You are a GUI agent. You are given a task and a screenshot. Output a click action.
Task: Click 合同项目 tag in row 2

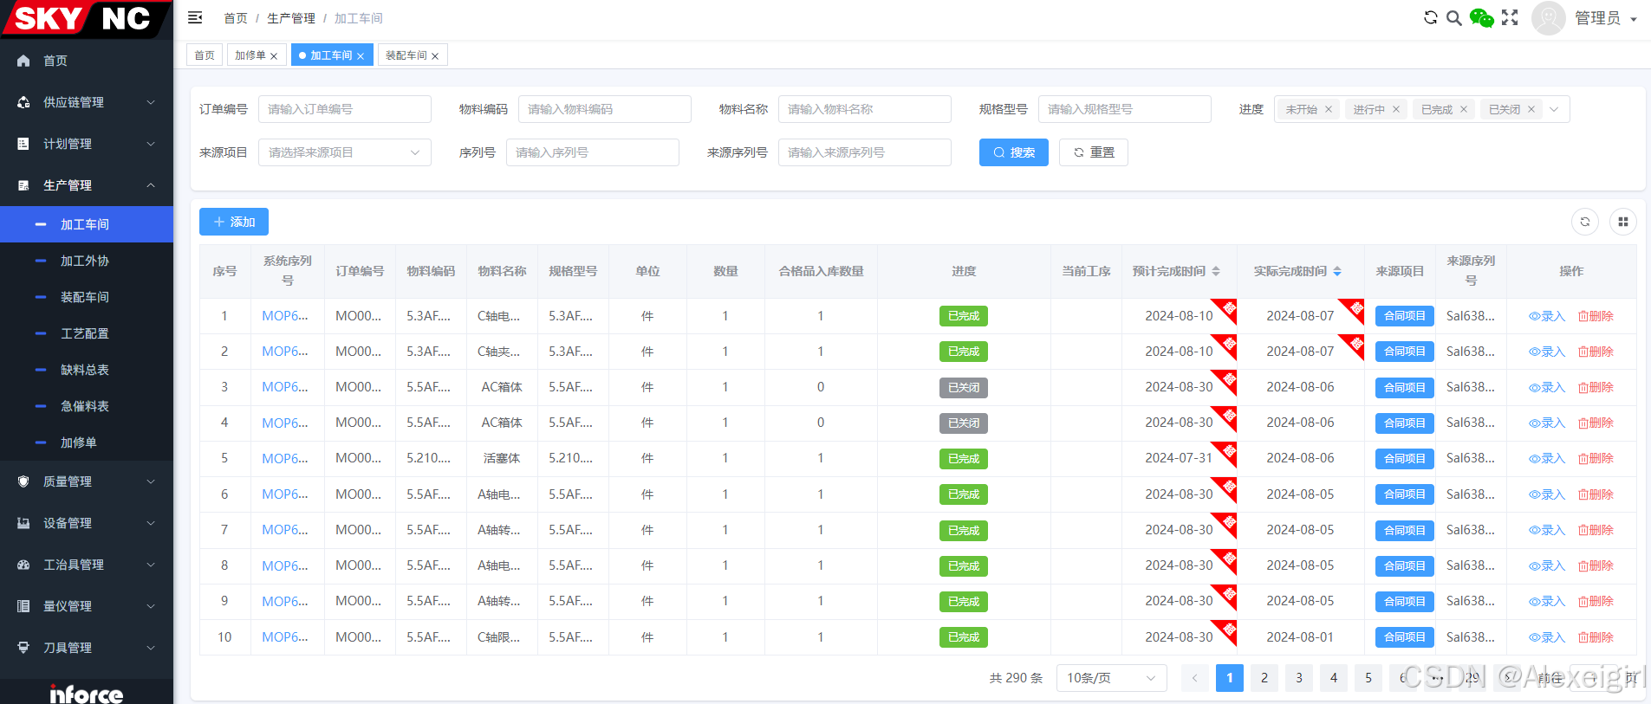(1405, 352)
